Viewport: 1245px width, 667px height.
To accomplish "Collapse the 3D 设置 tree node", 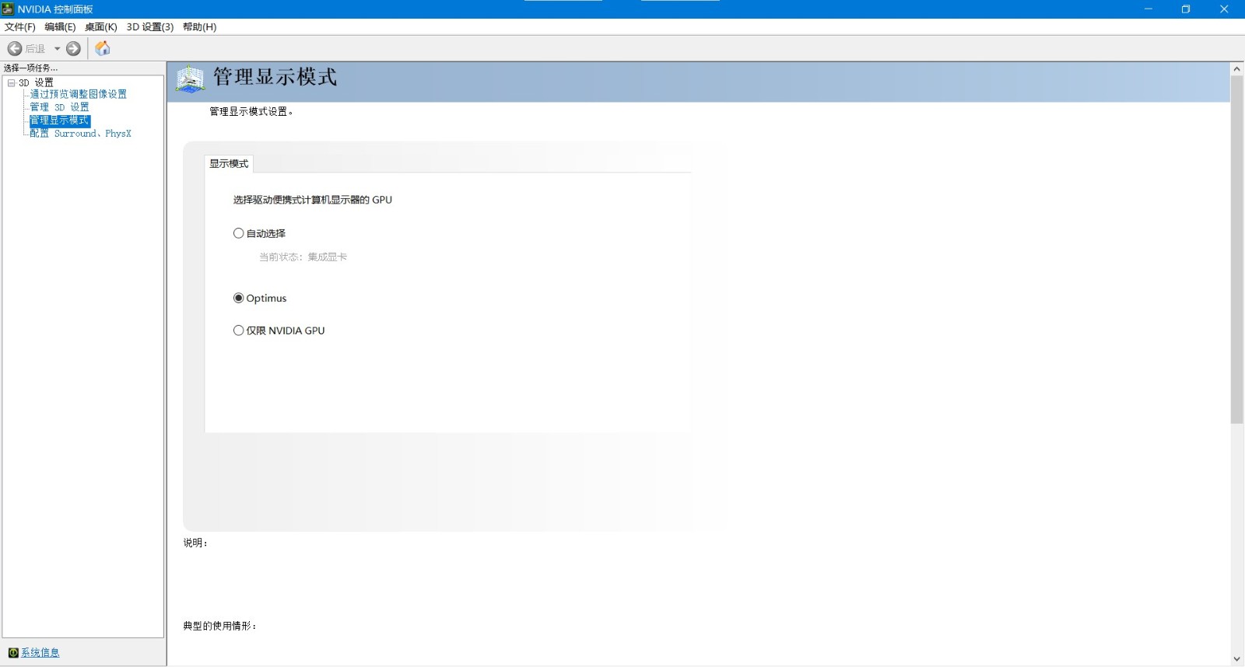I will click(x=12, y=83).
